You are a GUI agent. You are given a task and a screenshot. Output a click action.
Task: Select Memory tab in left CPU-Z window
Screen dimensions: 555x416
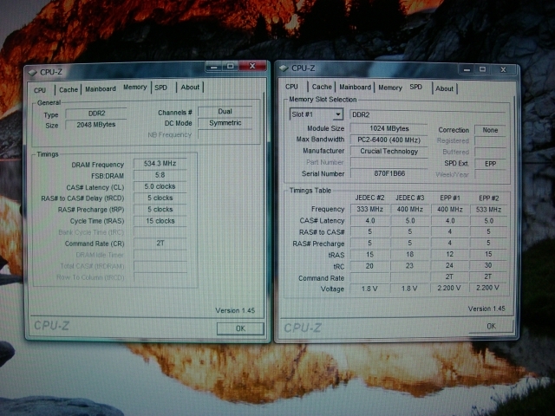[x=135, y=87]
